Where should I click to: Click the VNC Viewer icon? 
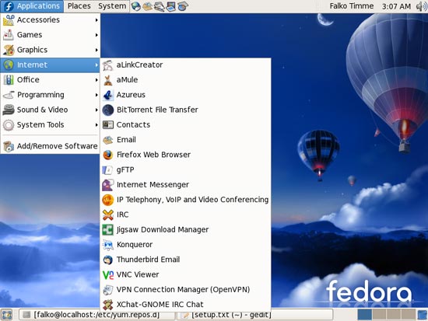[x=108, y=275]
